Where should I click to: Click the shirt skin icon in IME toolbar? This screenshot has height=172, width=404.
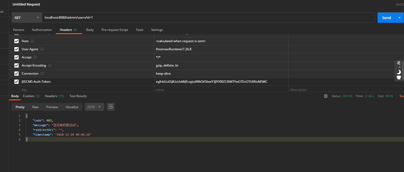tap(399, 77)
